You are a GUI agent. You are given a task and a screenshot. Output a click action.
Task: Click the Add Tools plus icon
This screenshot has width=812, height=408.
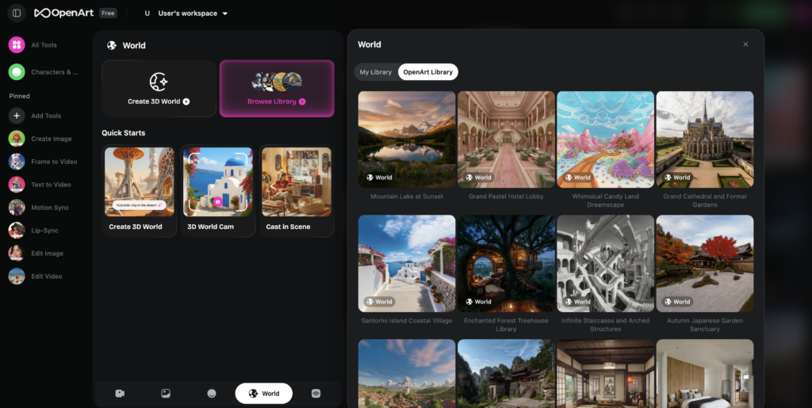pyautogui.click(x=17, y=116)
